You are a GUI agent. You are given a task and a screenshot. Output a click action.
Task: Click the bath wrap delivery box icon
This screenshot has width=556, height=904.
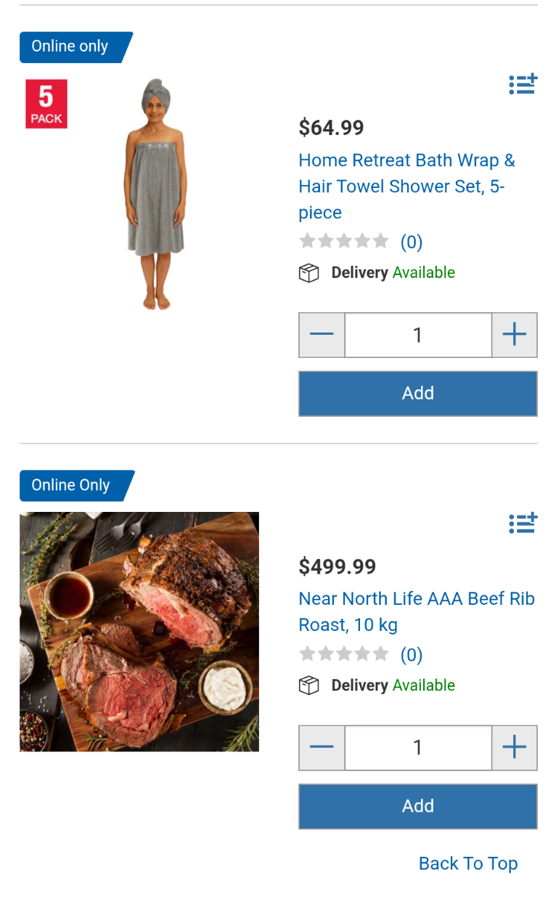click(309, 273)
